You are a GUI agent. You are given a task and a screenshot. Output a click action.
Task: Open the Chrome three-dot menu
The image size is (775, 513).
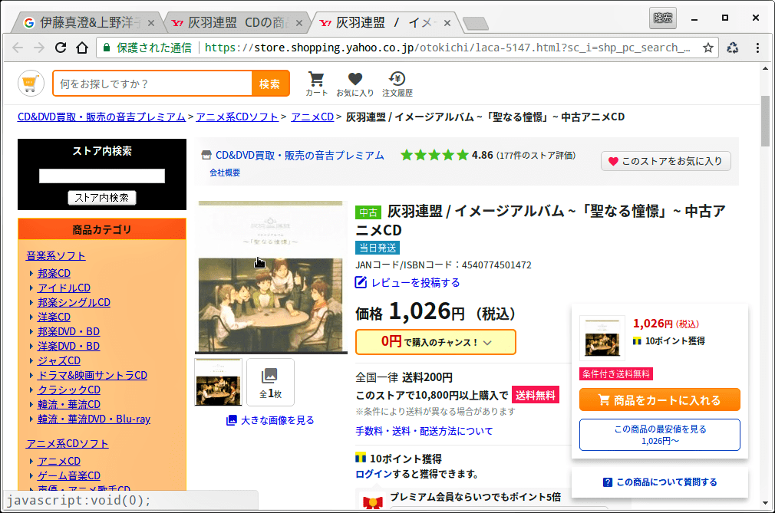(x=757, y=48)
